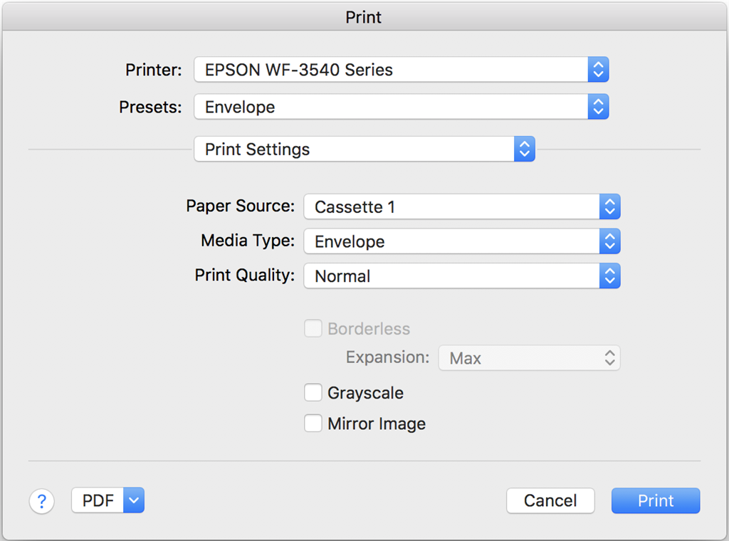Open the Print Settings panel menu

point(364,149)
